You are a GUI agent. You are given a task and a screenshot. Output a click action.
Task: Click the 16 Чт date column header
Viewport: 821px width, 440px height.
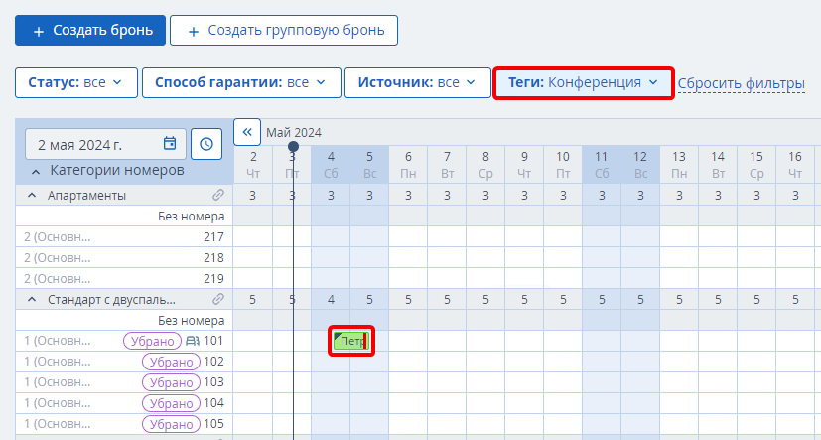coord(795,165)
